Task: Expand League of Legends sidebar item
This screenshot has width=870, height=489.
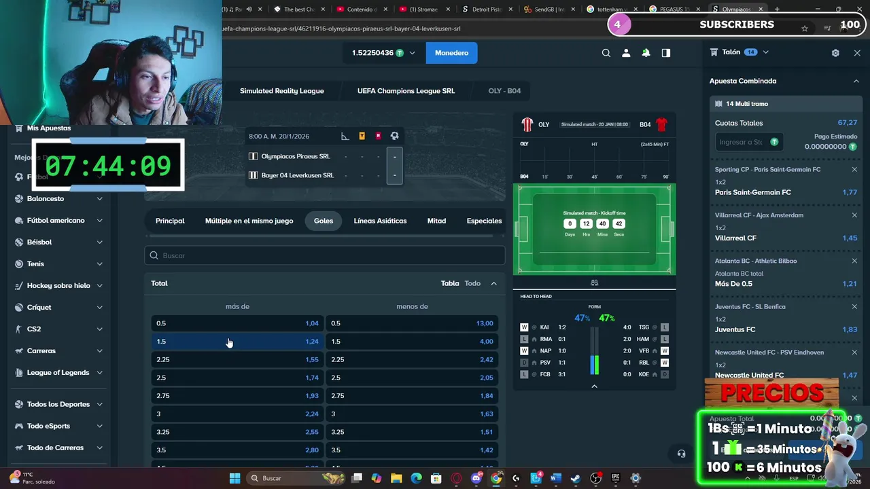Action: tap(99, 373)
